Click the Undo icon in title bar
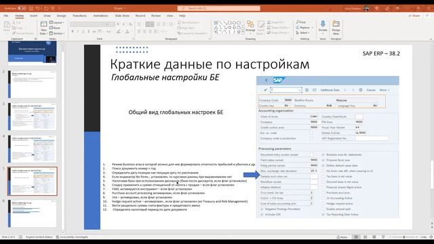434x244 pixels. 37,8
